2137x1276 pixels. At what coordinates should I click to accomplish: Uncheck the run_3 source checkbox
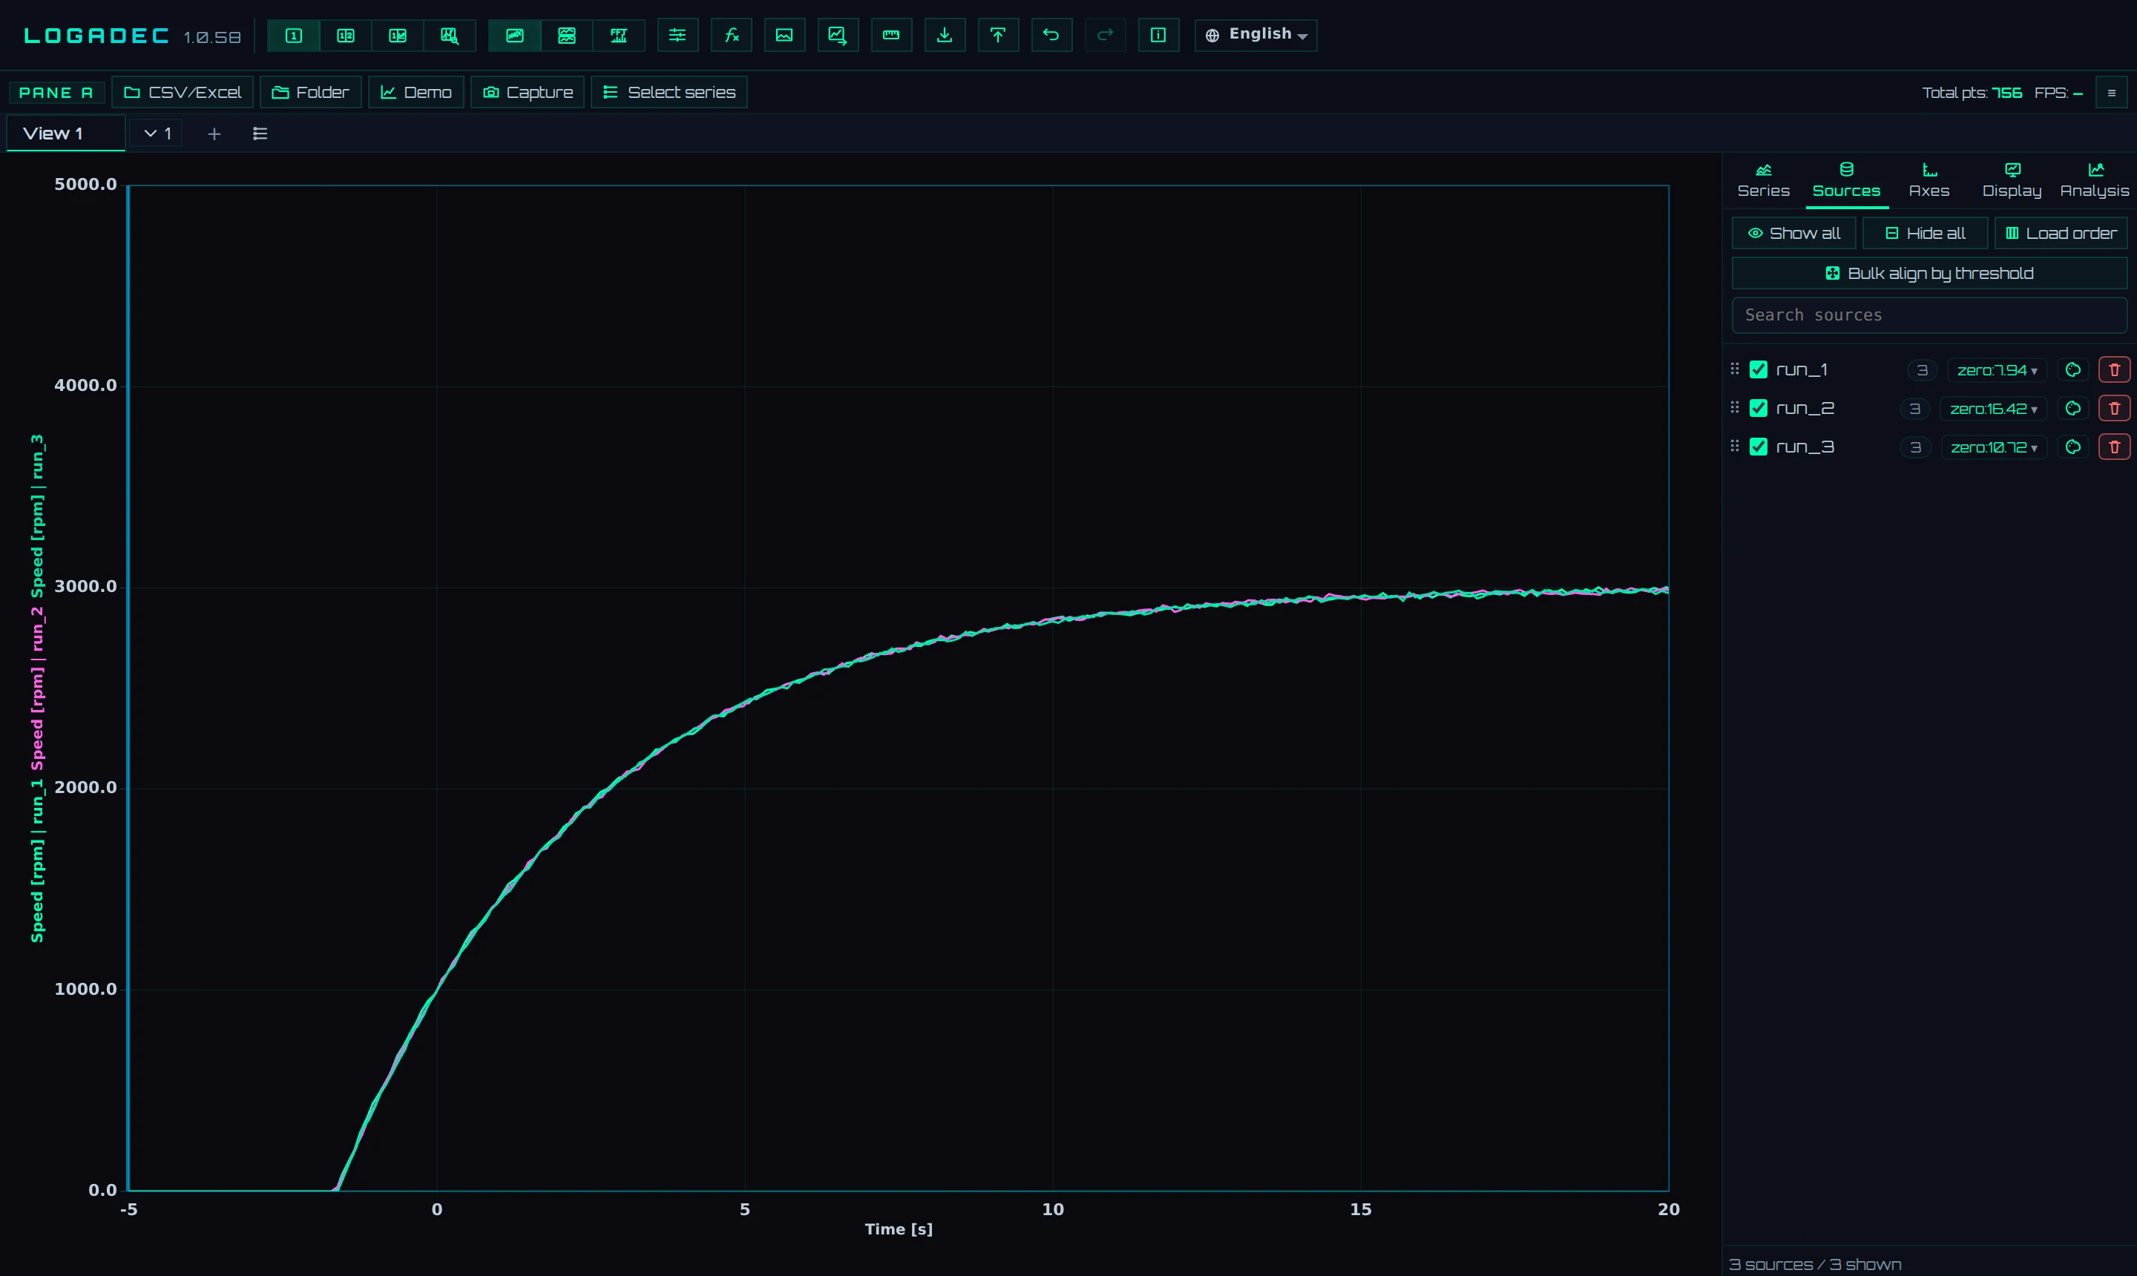tap(1759, 447)
